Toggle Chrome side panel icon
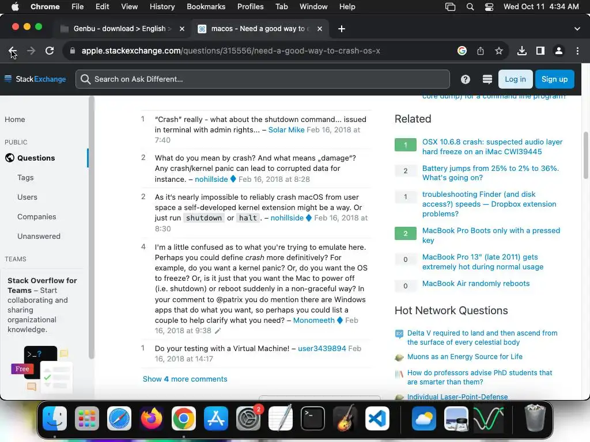 [540, 51]
